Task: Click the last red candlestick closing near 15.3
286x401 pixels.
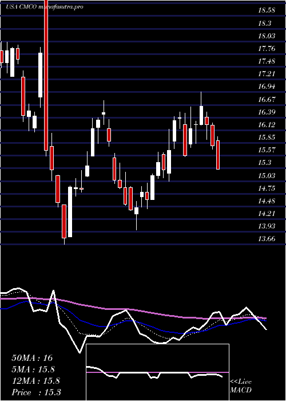Action: click(x=218, y=155)
